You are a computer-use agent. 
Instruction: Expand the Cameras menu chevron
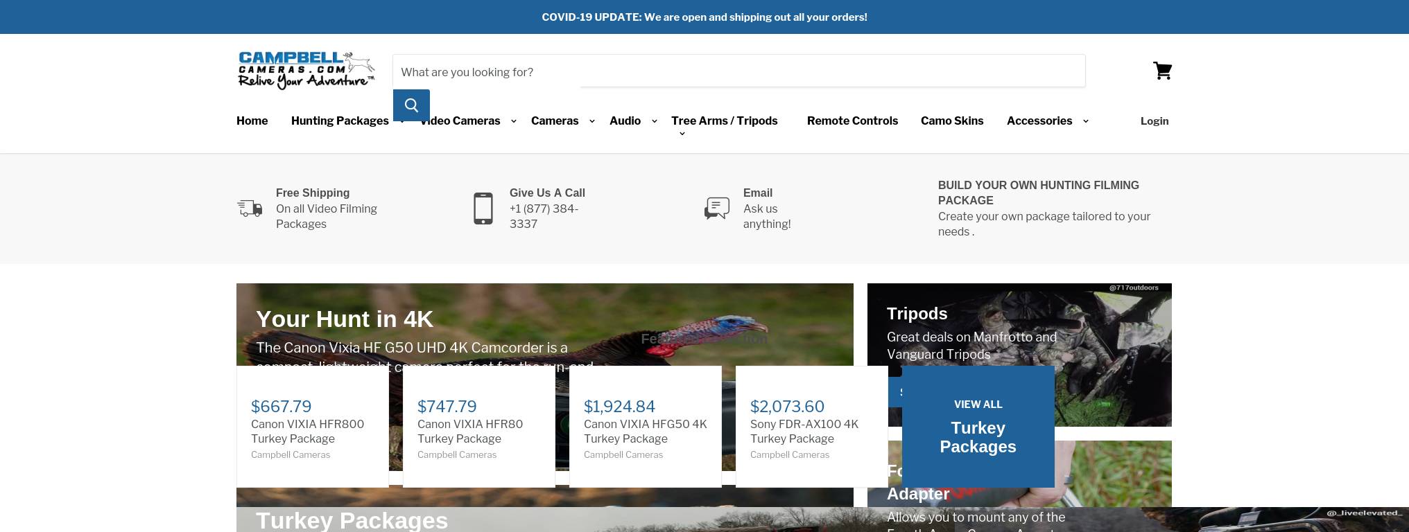(592, 121)
